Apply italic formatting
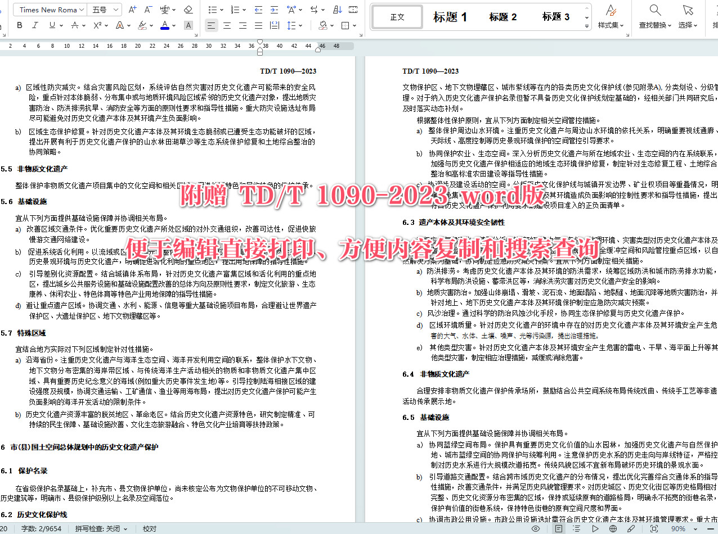This screenshot has width=718, height=534. 34,25
